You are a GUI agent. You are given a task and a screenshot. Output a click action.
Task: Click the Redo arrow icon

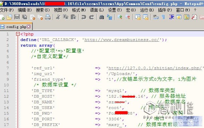pyautogui.click(x=91, y=17)
